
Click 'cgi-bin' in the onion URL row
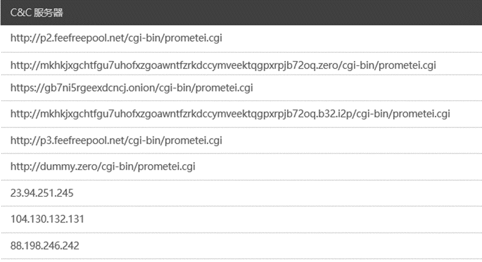click(x=178, y=87)
